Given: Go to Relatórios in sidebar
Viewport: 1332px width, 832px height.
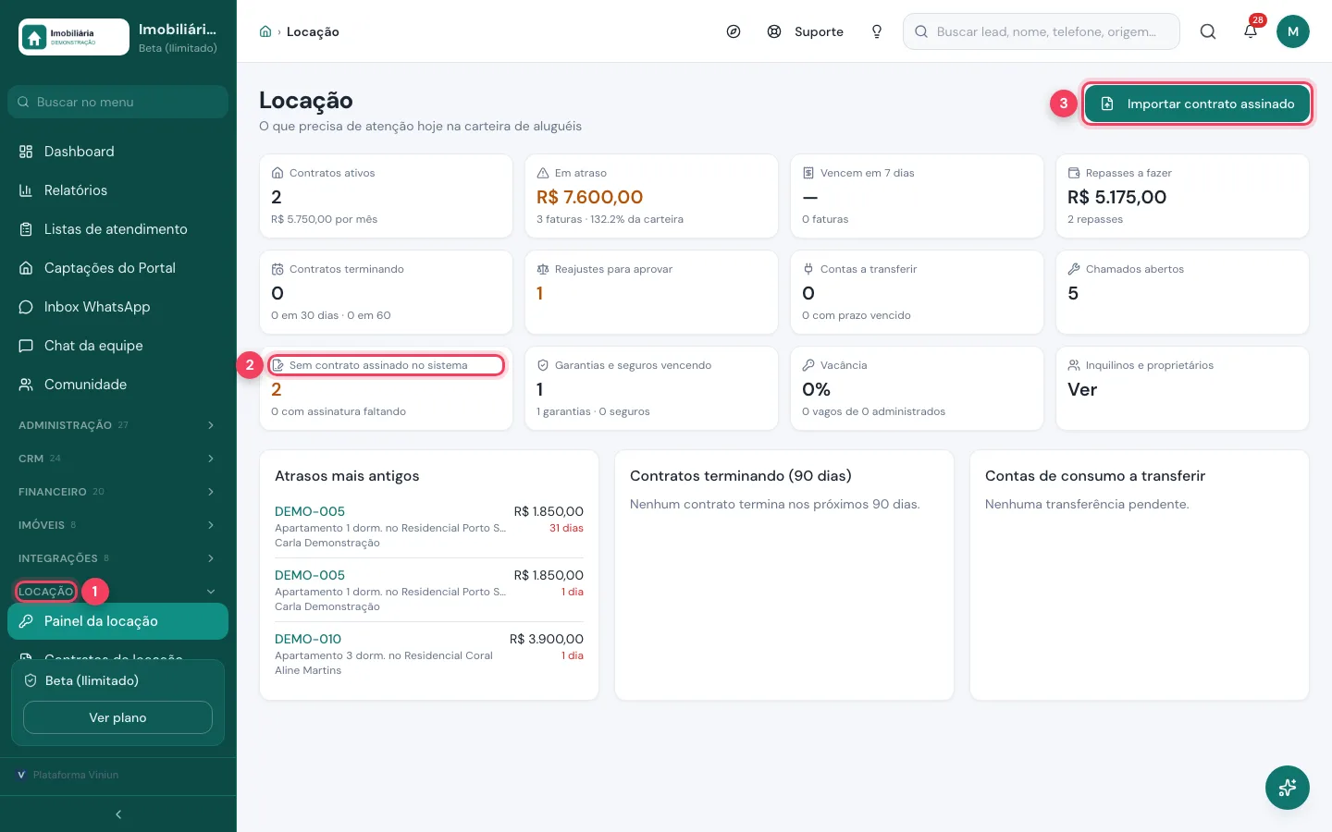Looking at the screenshot, I should tap(117, 190).
